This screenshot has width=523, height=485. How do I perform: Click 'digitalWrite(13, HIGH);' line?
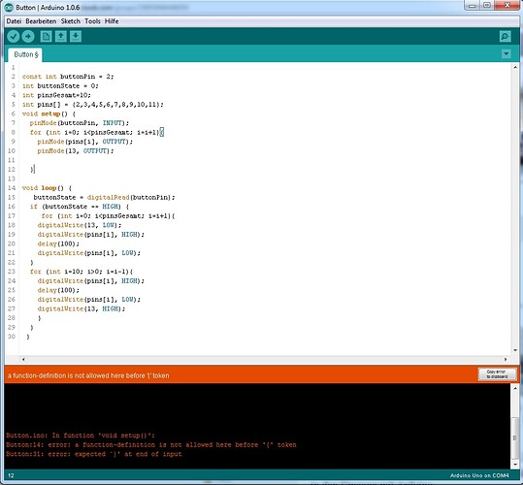(82, 309)
